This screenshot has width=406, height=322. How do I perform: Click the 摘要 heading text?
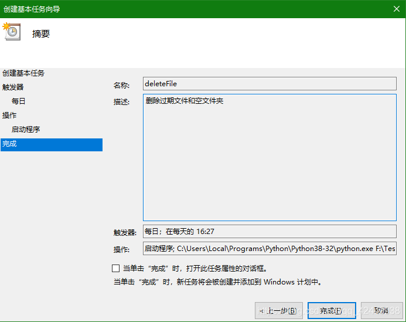(x=41, y=33)
